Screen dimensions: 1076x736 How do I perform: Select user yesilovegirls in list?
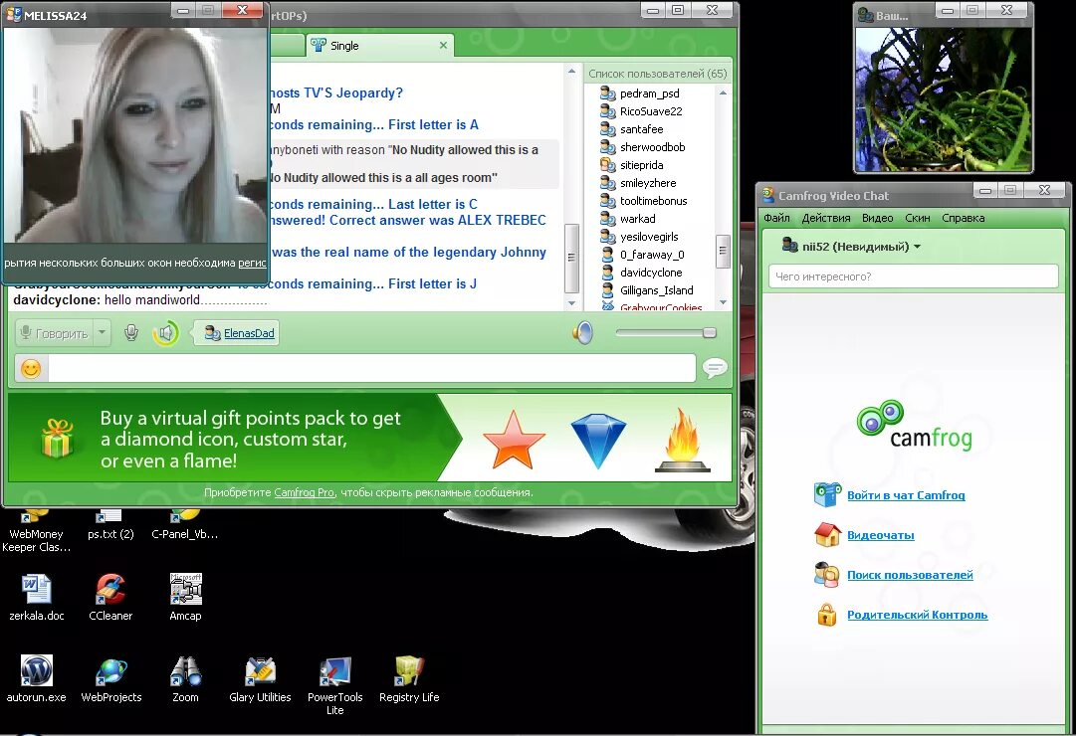pos(649,236)
